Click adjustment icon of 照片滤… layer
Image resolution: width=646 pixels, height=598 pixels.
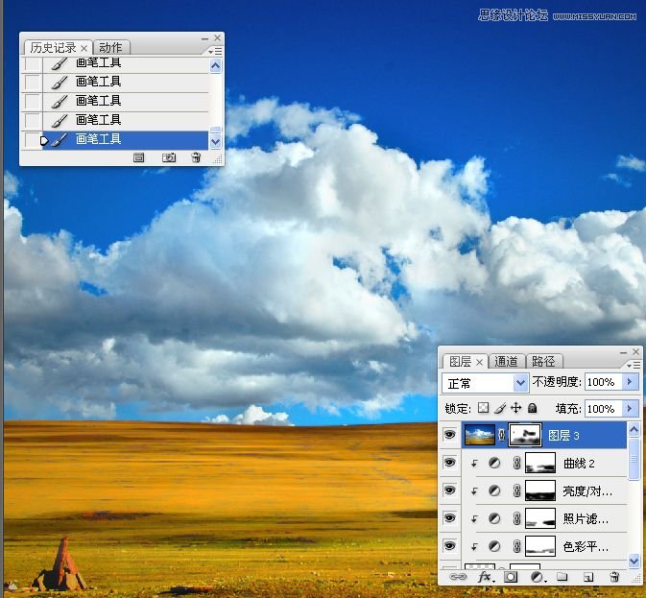coord(494,518)
